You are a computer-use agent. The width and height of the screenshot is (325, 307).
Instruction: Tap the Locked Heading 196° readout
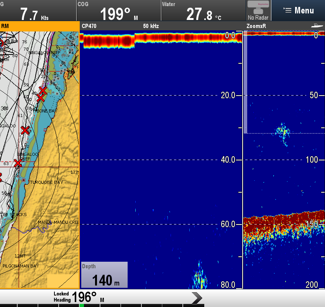pyautogui.click(x=79, y=297)
